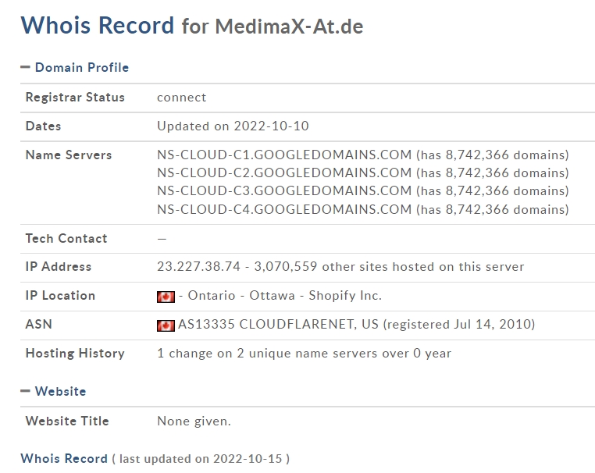Screen dimensions: 595x473
Task: Click the Whois Record page title
Action: (97, 26)
